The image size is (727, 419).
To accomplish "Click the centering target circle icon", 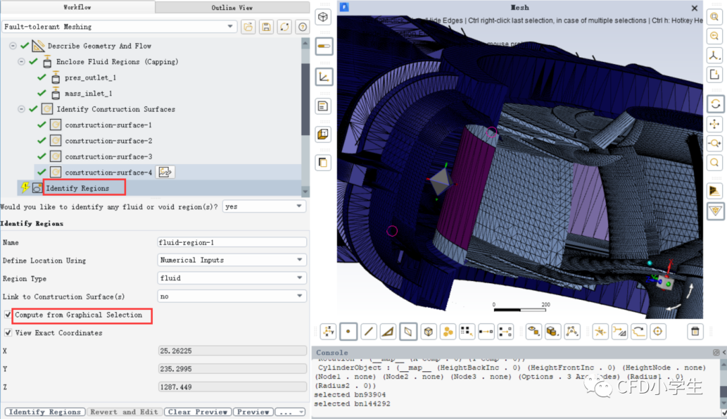I will tap(658, 332).
